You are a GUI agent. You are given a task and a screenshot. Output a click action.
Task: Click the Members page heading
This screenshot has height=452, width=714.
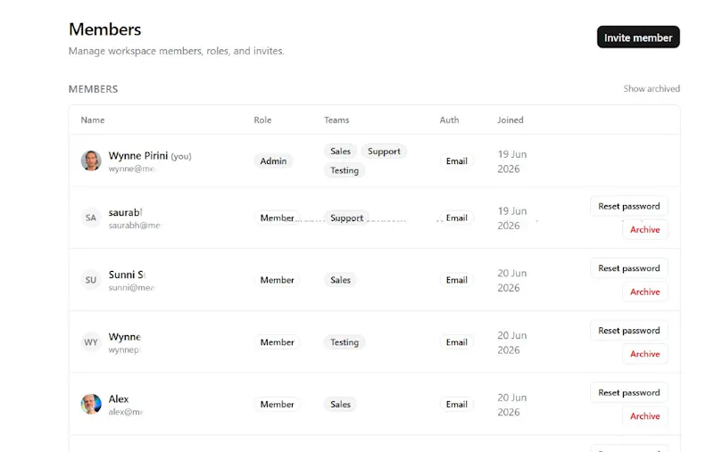(104, 29)
